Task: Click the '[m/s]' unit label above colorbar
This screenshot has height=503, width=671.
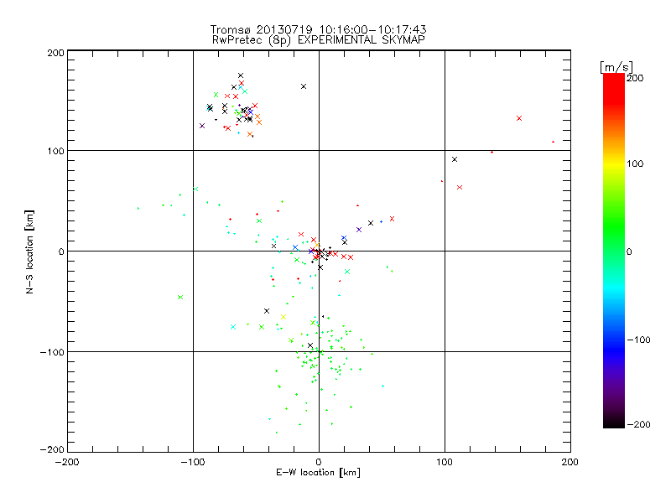Action: click(x=616, y=67)
